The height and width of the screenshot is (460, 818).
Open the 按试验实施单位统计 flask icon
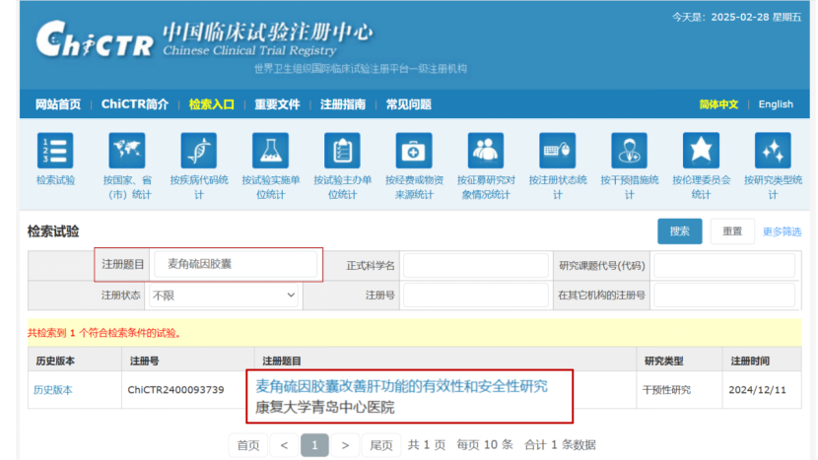point(270,151)
